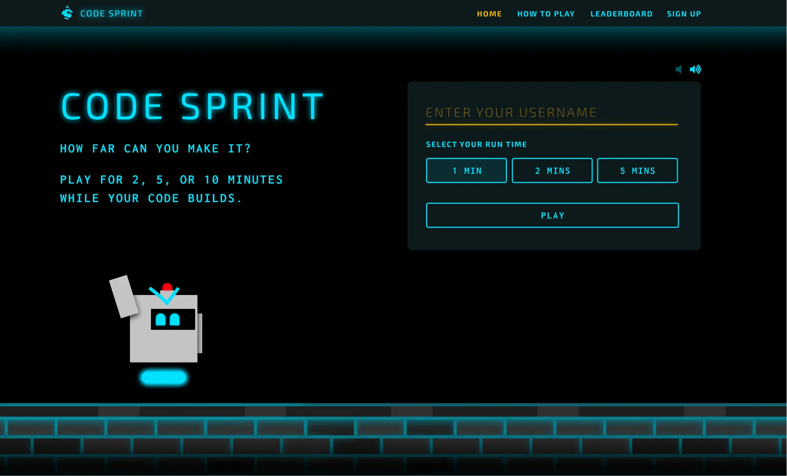Open the Sign Up page

(x=684, y=14)
